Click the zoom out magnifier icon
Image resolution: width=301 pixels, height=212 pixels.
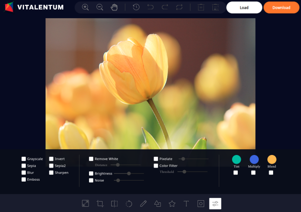[99, 7]
